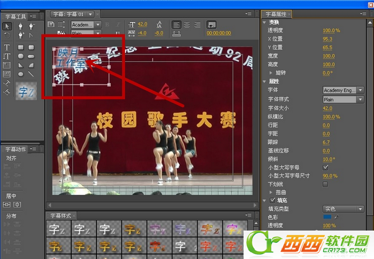The width and height of the screenshot is (374, 259).
Task: Open the 填充类型 实色 dropdown
Action: click(x=343, y=209)
